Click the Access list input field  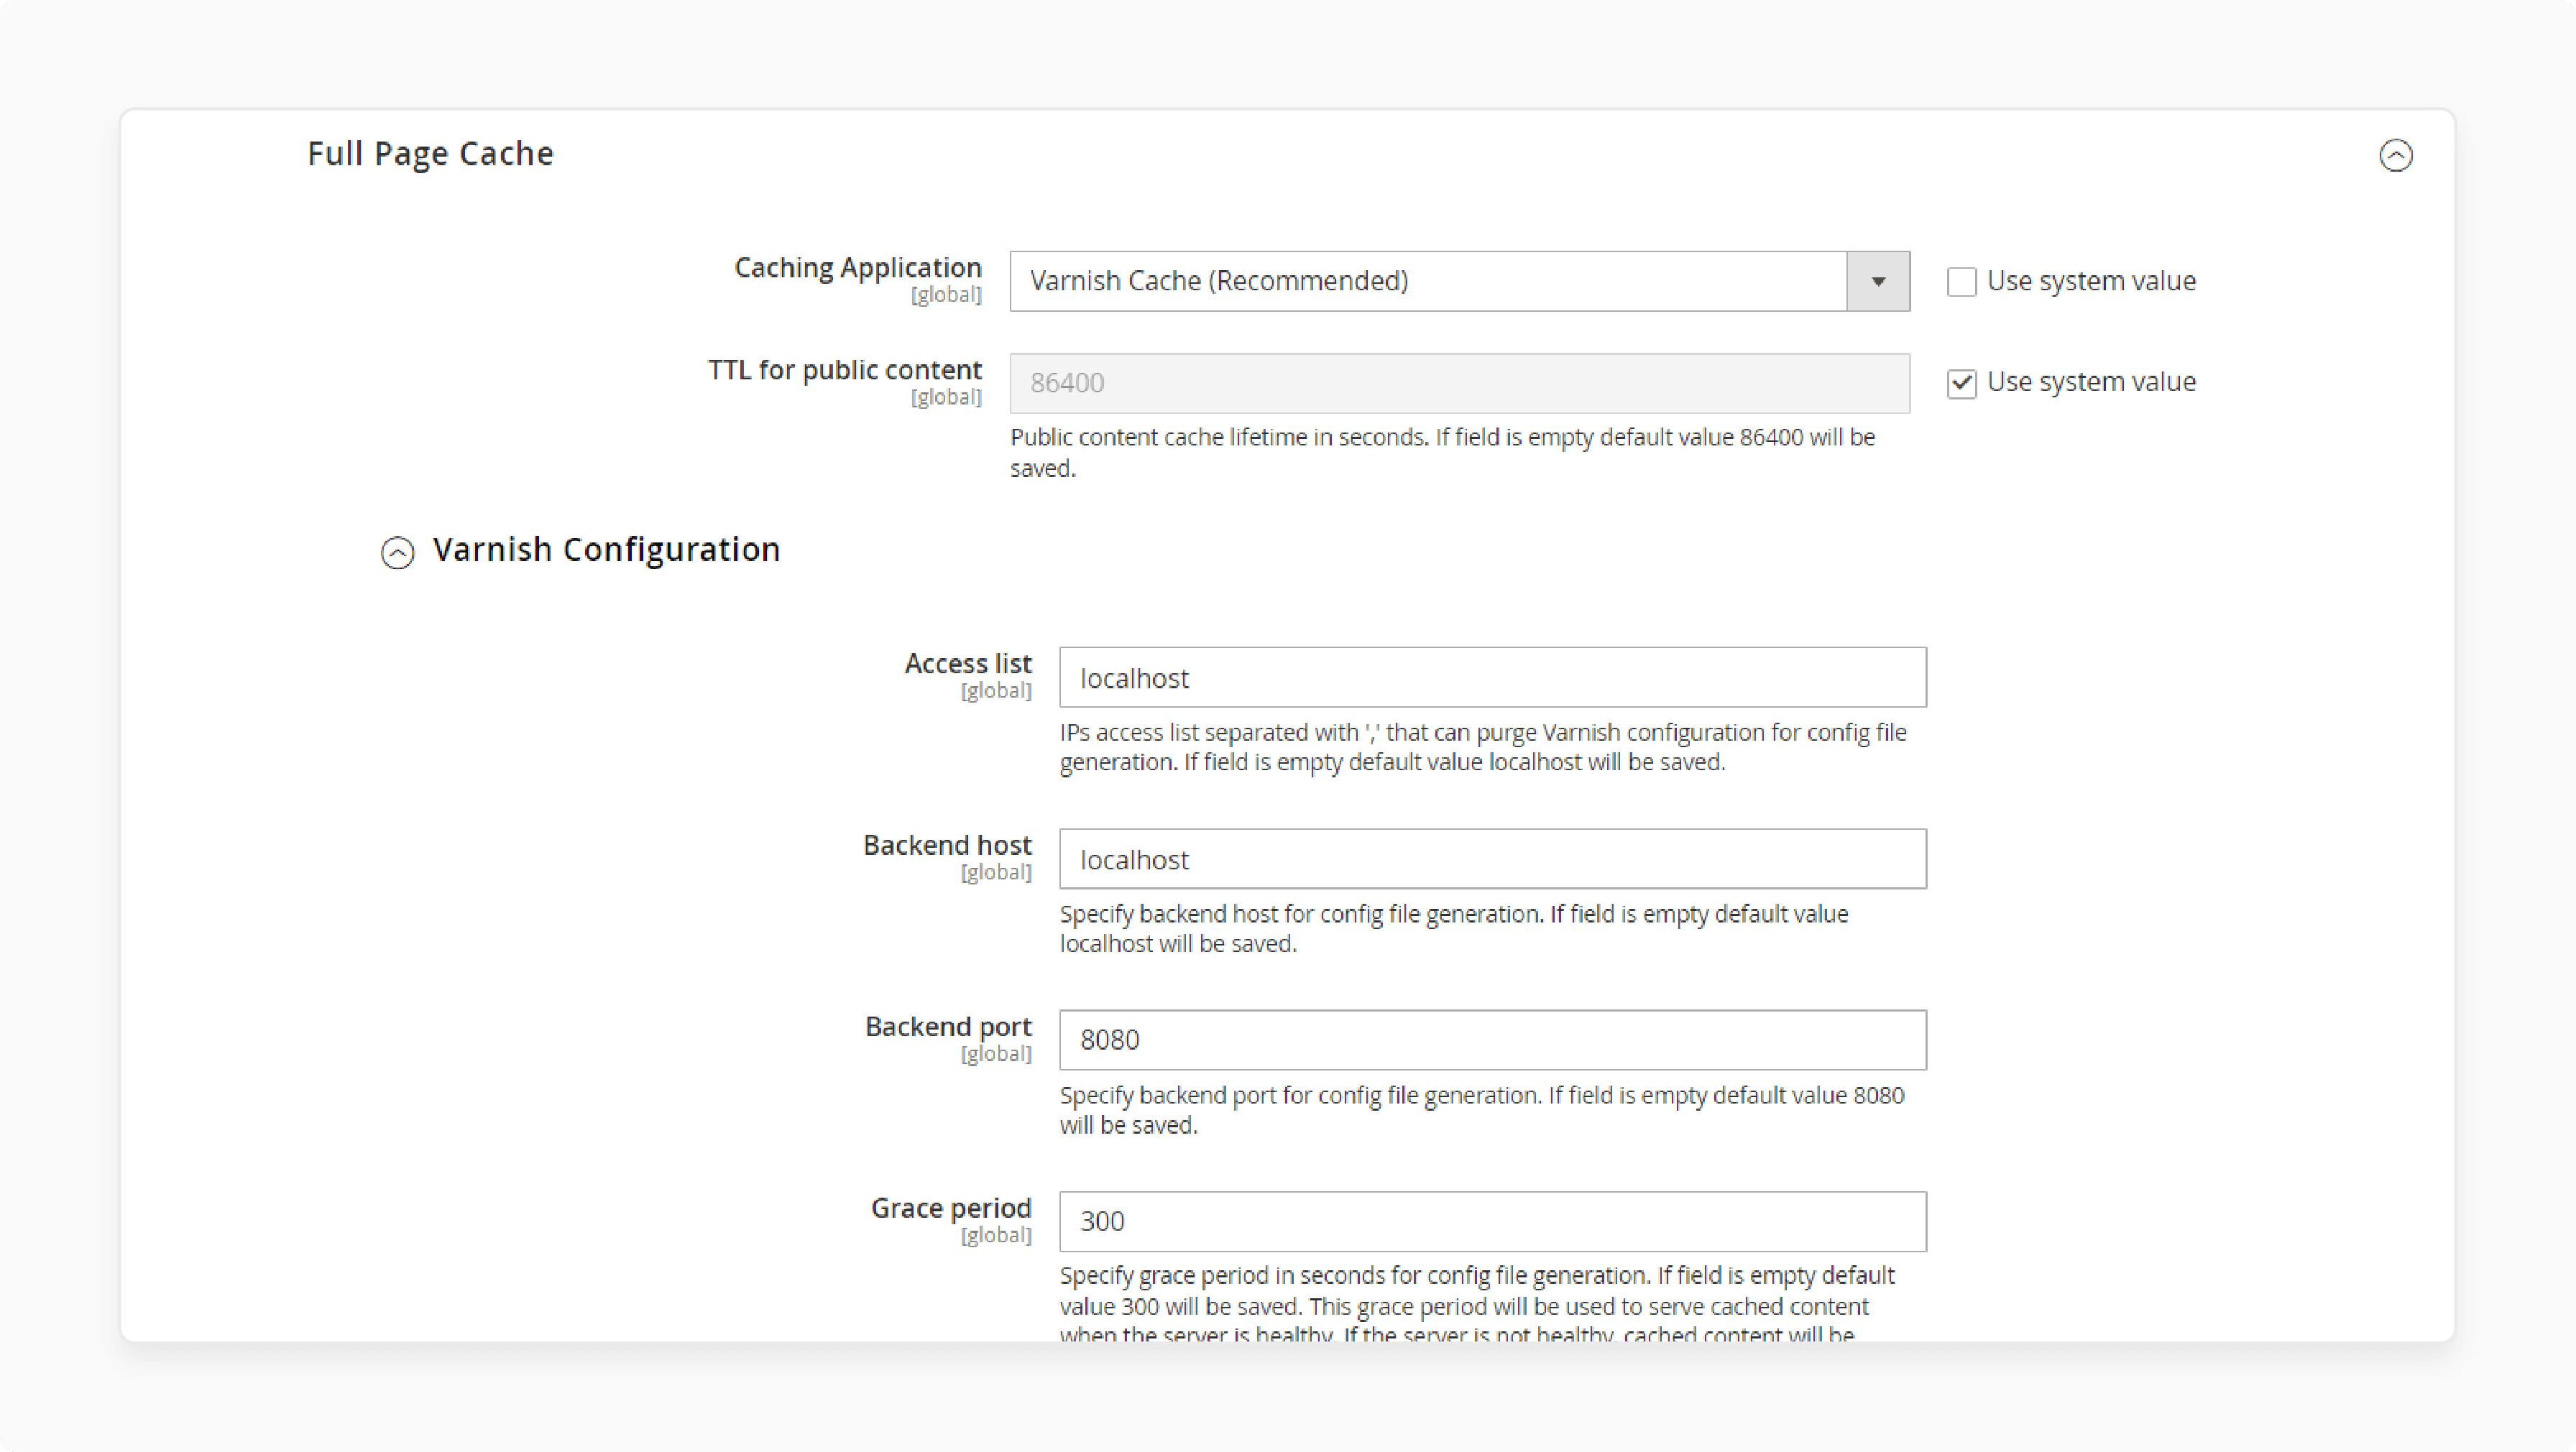click(1492, 678)
